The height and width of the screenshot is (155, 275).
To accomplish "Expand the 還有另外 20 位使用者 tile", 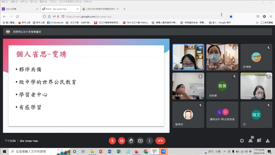I will (222, 114).
